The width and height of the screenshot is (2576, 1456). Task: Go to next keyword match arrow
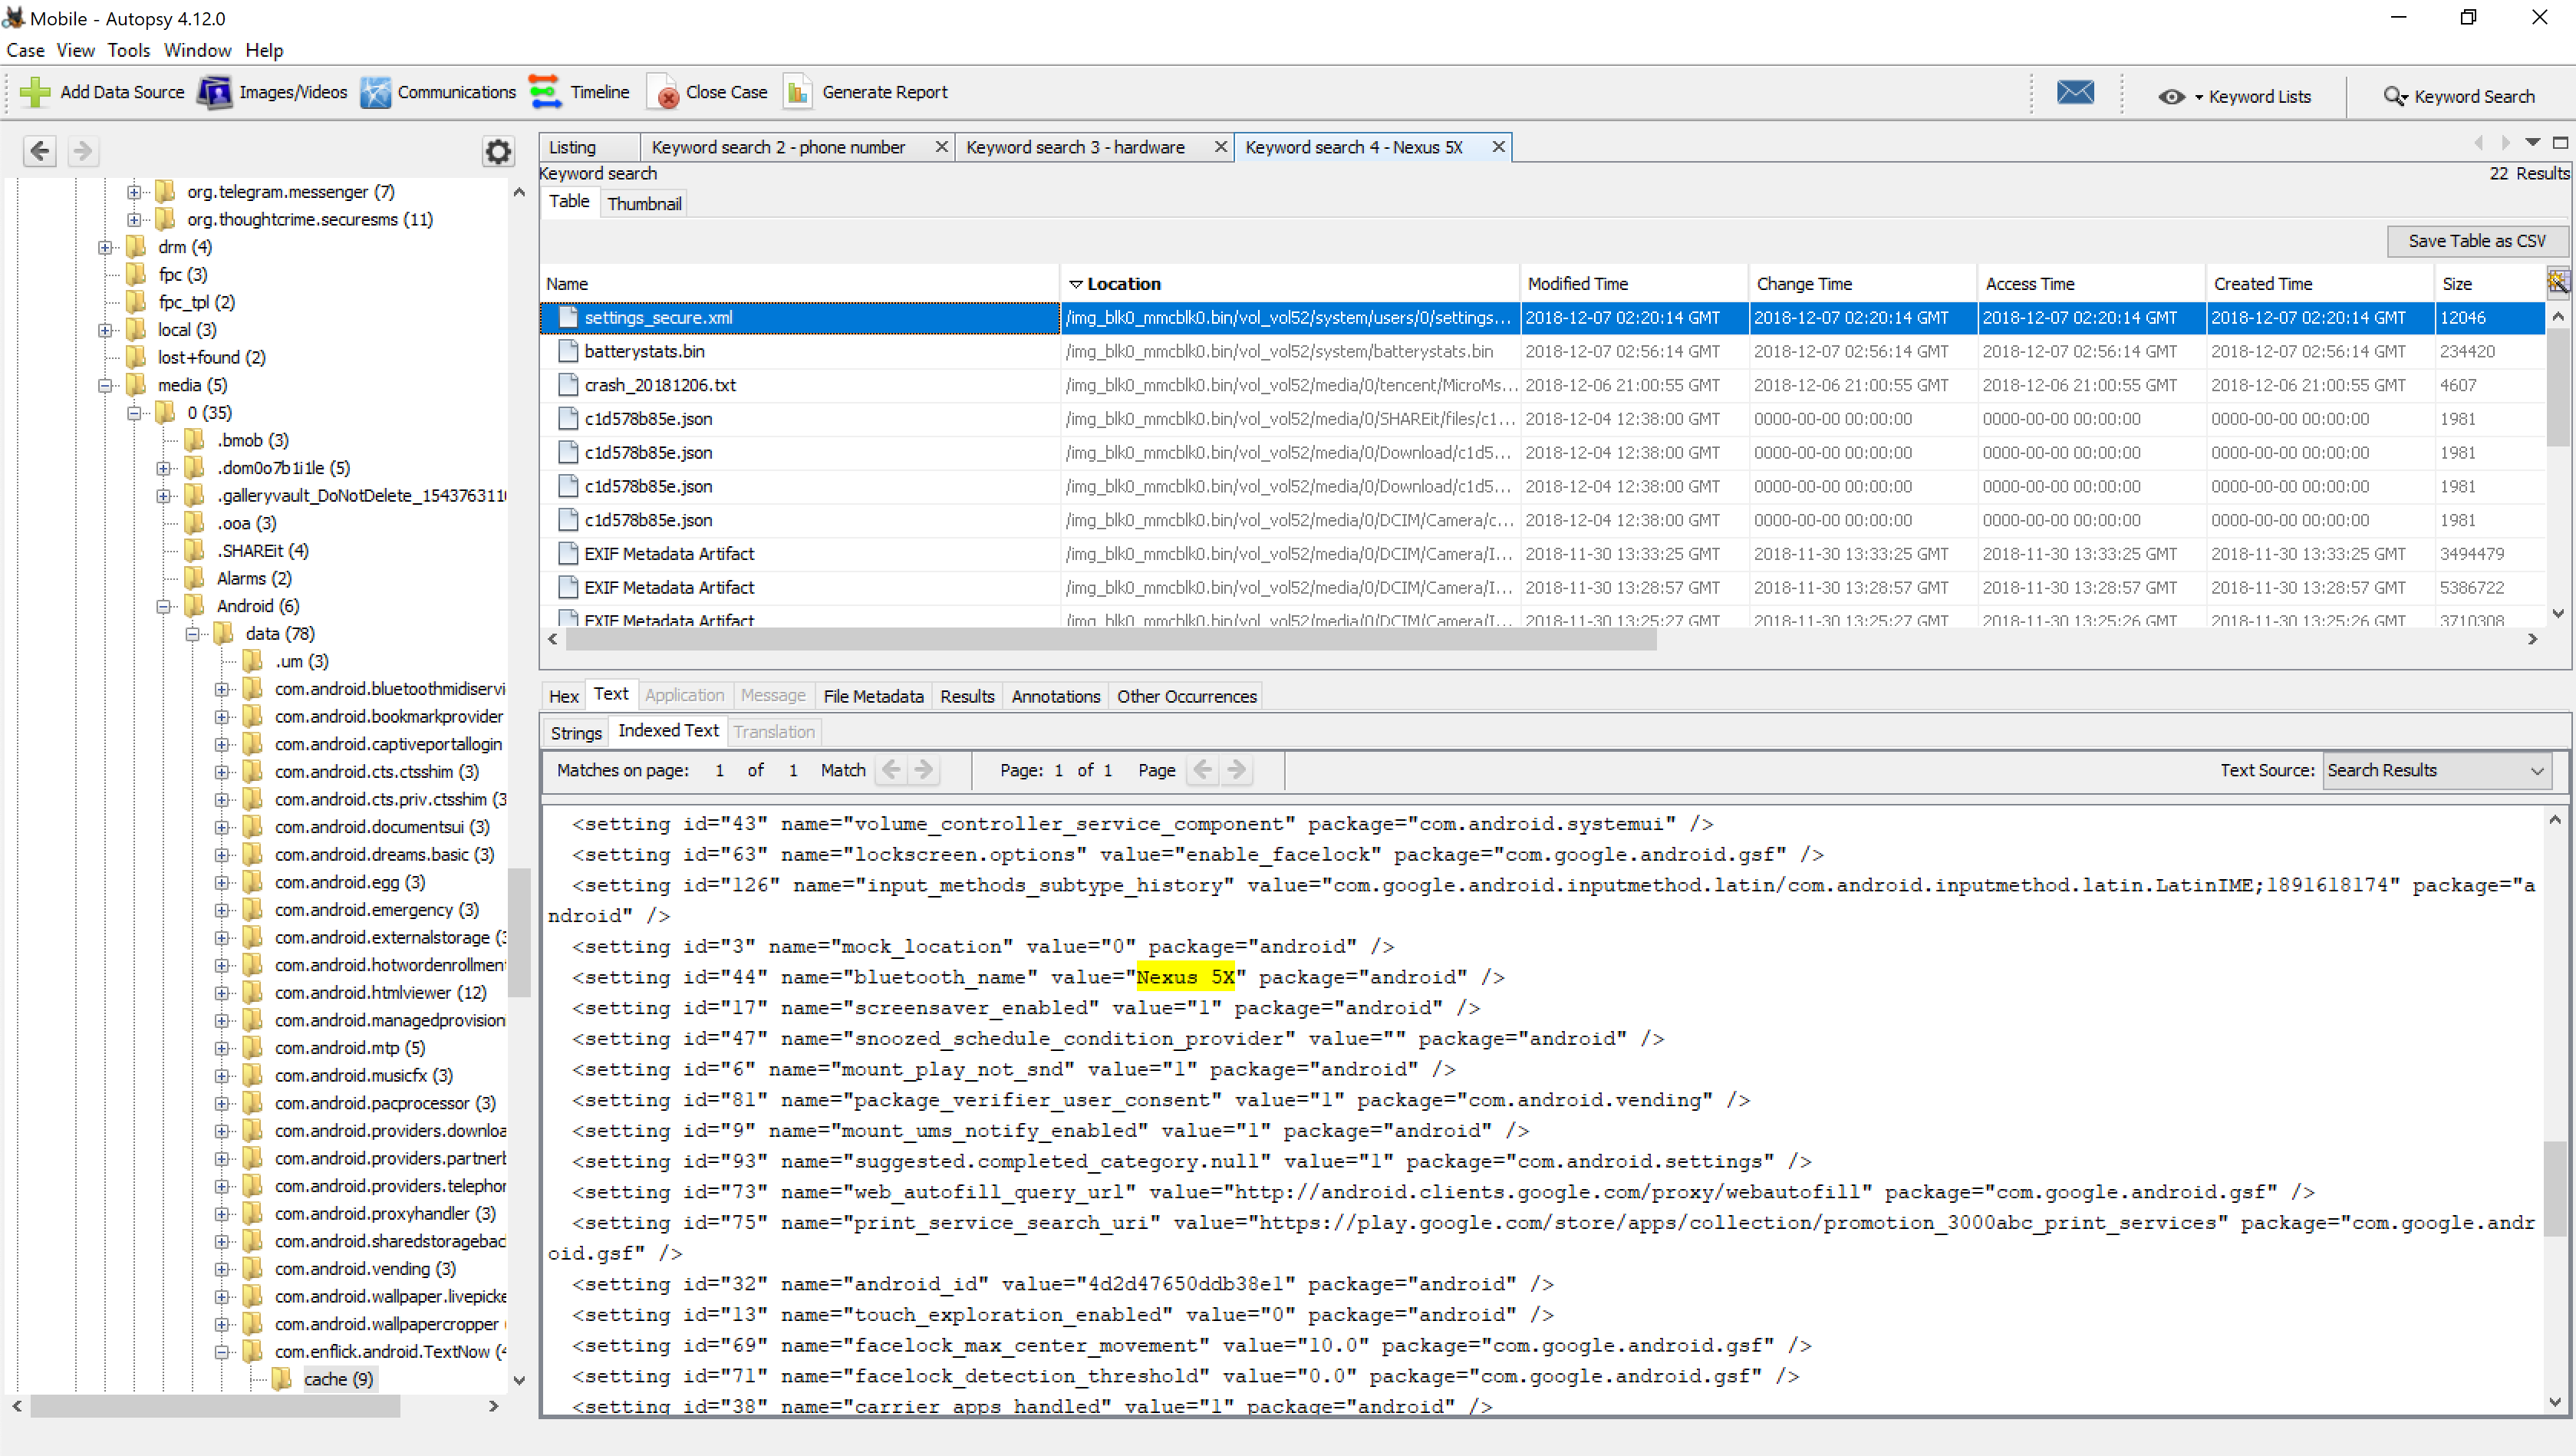click(924, 769)
